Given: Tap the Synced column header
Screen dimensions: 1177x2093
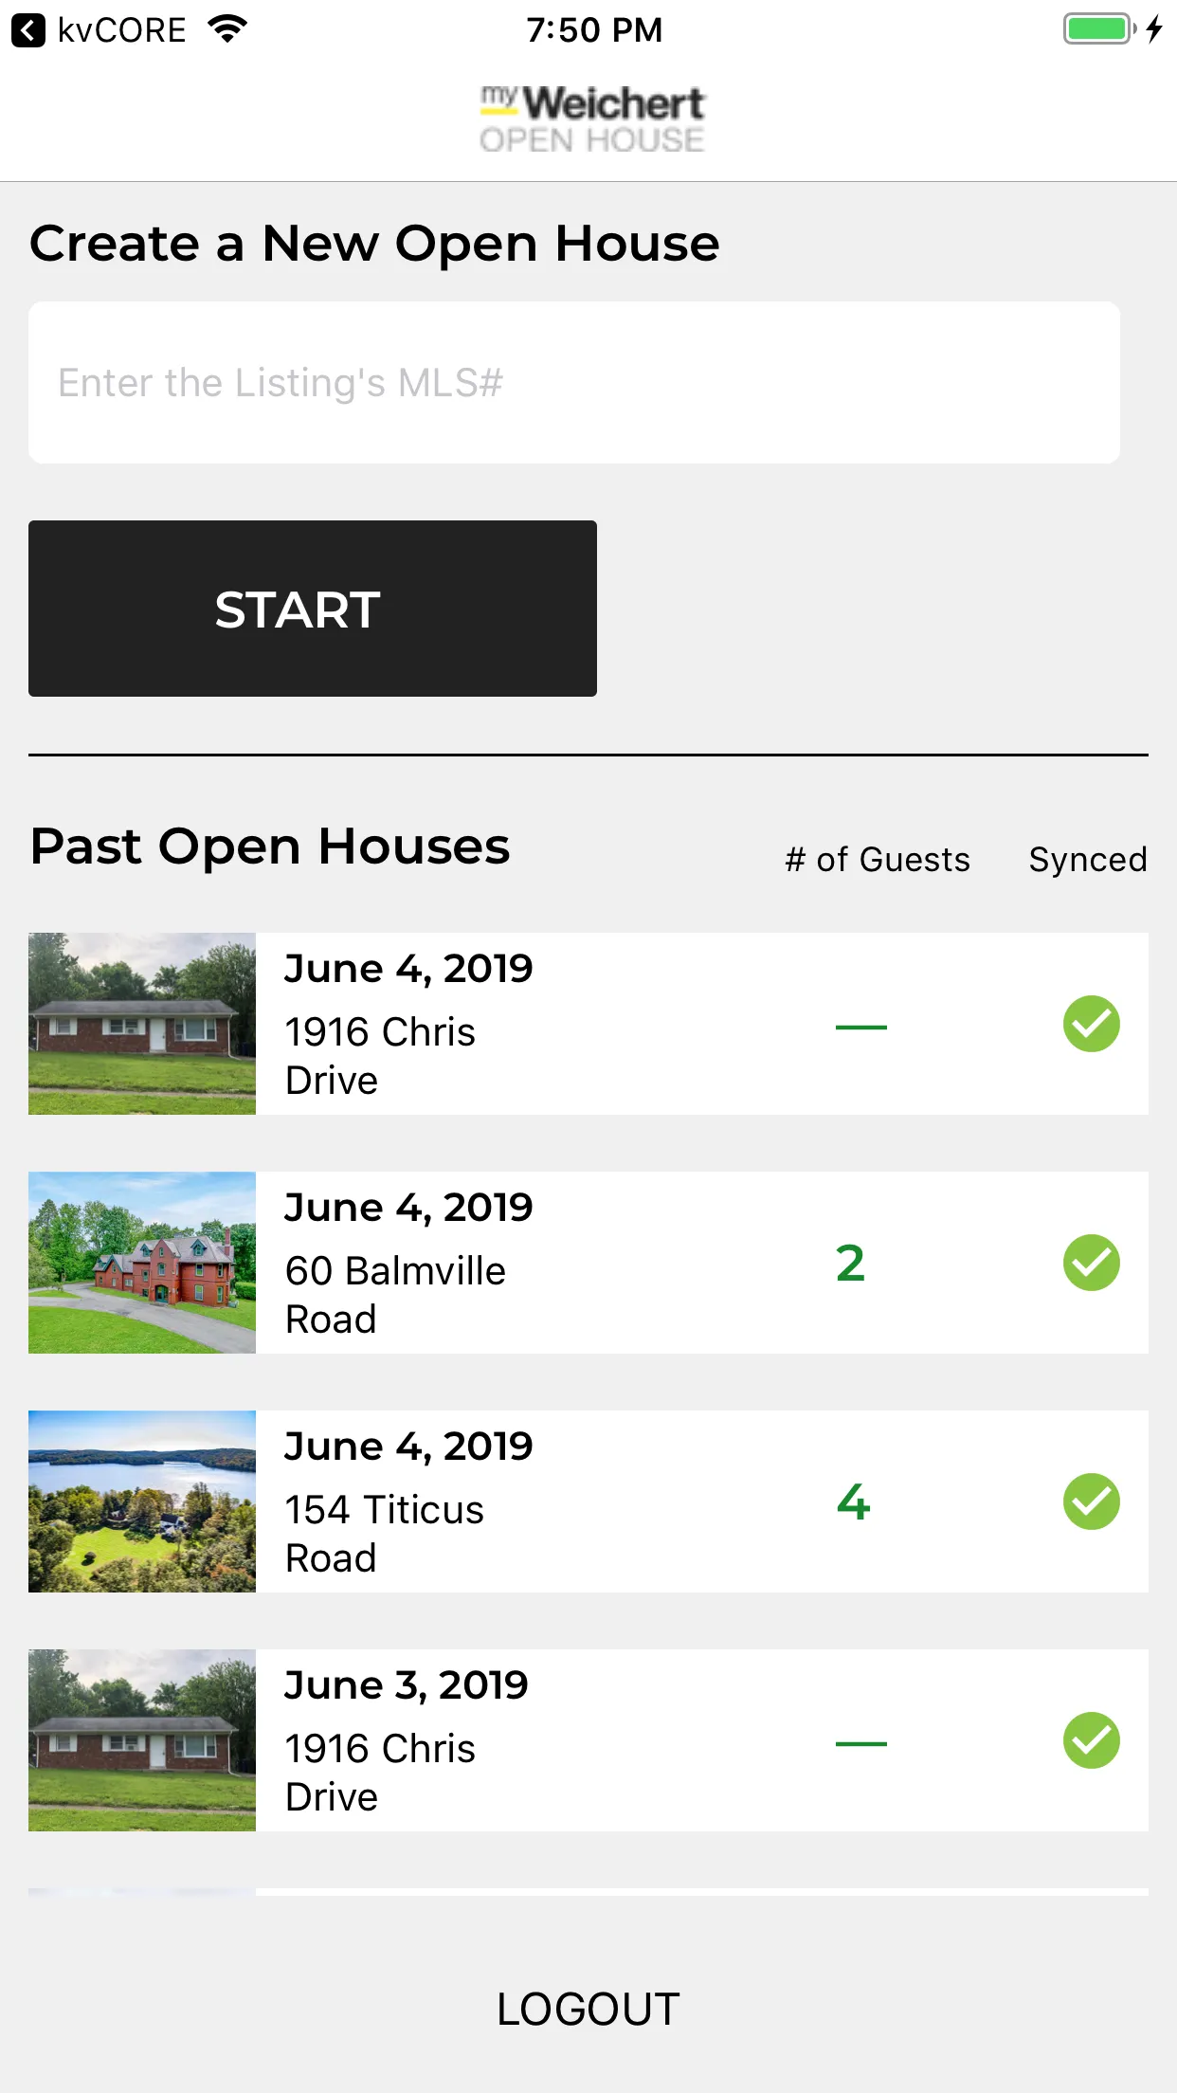Looking at the screenshot, I should click(x=1088, y=860).
